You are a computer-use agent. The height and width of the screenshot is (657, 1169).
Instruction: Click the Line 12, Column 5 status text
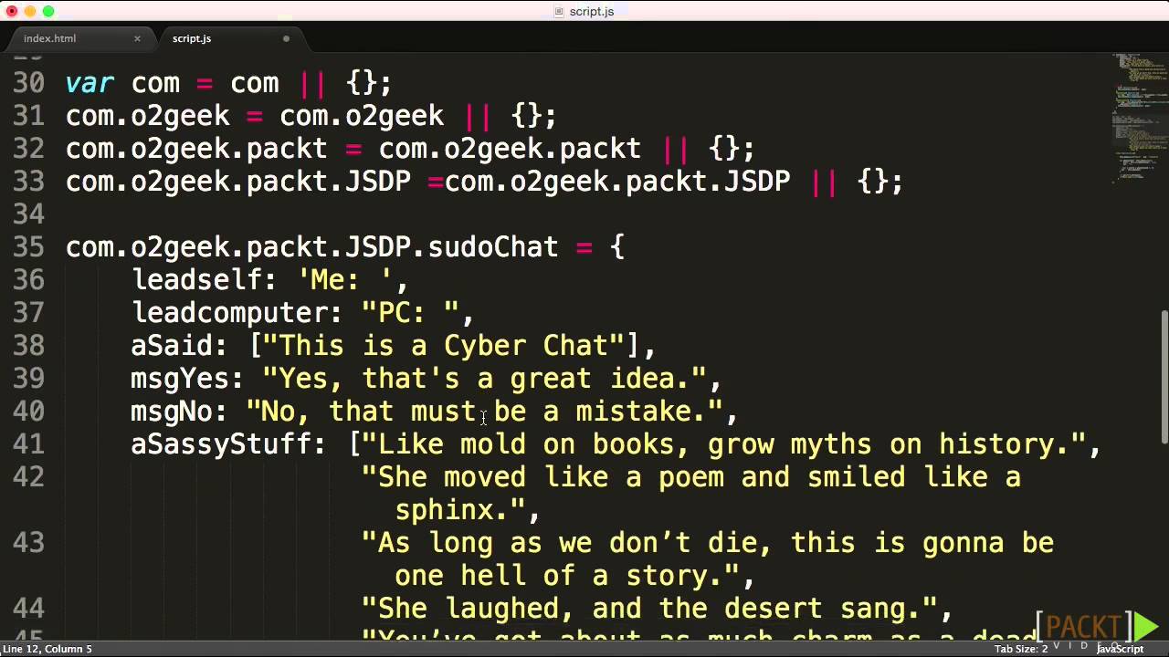click(47, 649)
